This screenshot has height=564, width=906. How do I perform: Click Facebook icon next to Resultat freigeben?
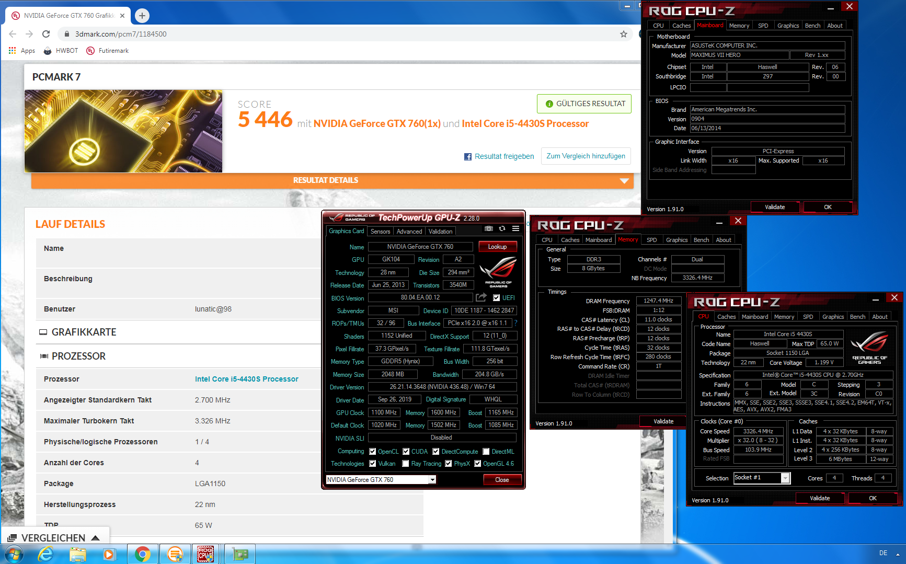[468, 156]
